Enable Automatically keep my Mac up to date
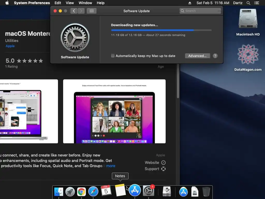The height and width of the screenshot is (199, 265). [113, 56]
